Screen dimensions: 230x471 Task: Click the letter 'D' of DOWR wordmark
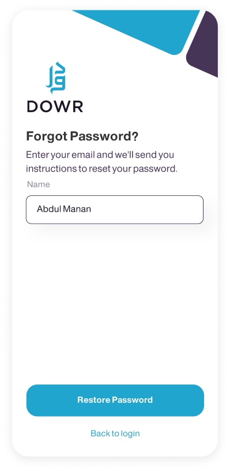point(32,107)
